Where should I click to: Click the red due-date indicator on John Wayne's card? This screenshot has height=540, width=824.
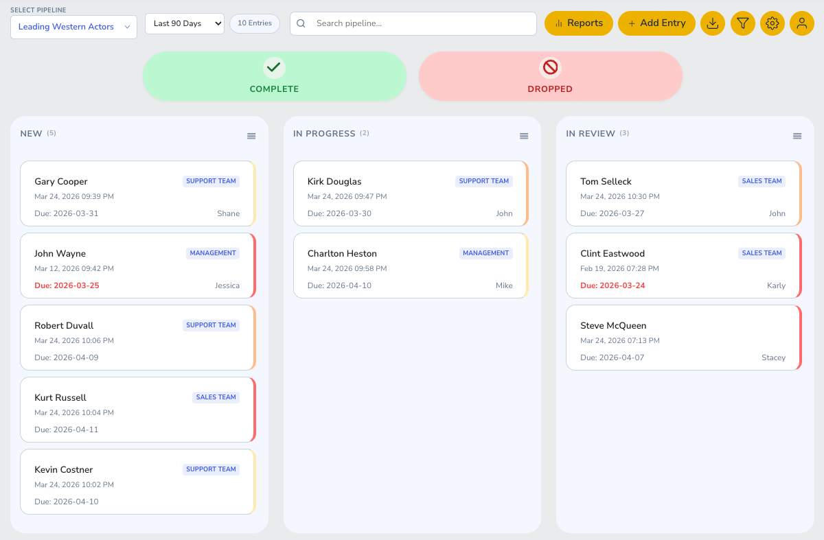[x=65, y=285]
